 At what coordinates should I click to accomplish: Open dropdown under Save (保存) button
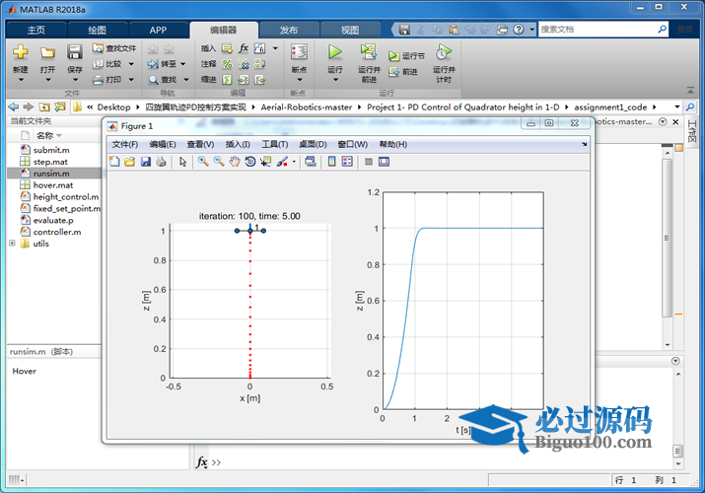[x=75, y=80]
